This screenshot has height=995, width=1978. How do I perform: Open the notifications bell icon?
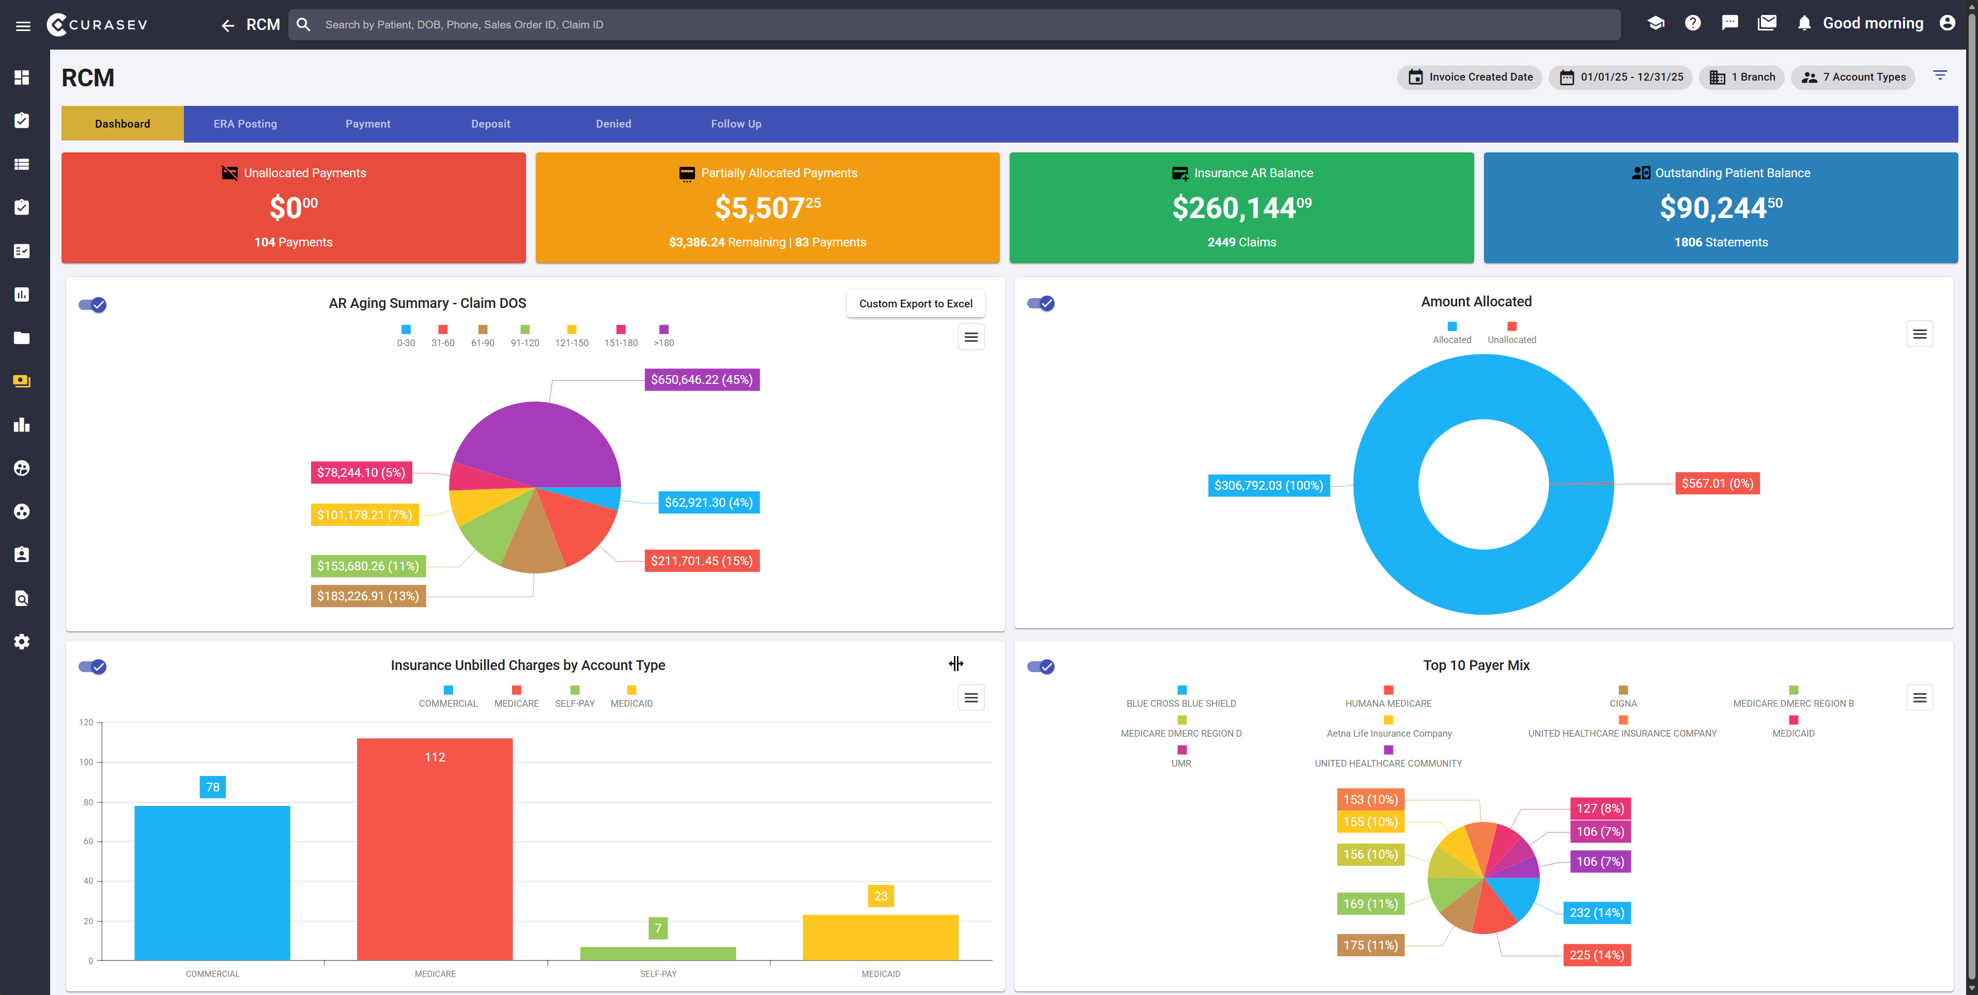click(1804, 23)
